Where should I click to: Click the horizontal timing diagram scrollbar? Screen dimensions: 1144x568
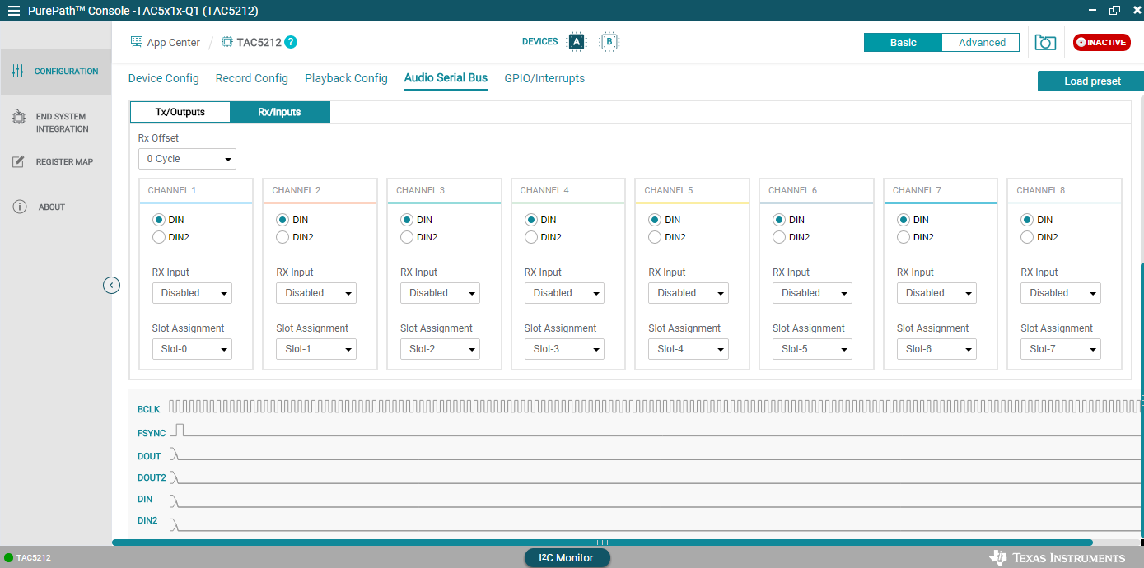point(601,542)
